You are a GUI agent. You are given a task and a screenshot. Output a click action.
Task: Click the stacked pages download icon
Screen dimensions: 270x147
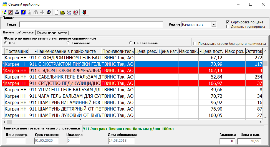point(49,12)
